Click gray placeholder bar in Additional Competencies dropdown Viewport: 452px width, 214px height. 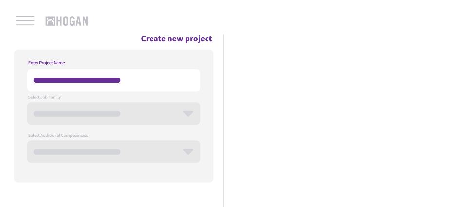(x=77, y=152)
